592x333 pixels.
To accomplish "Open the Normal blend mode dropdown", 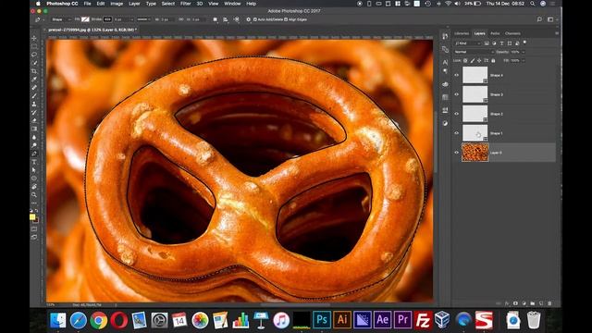I will [474, 52].
